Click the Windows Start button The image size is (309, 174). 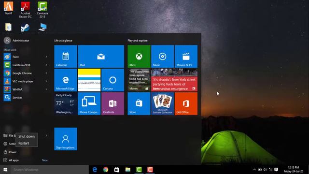5,170
